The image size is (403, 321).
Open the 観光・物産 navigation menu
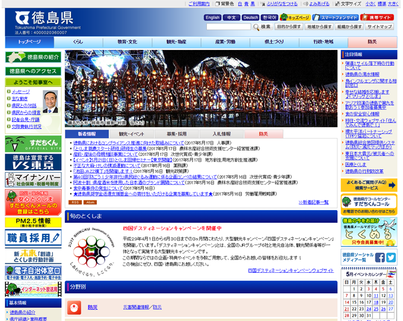pyautogui.click(x=176, y=42)
